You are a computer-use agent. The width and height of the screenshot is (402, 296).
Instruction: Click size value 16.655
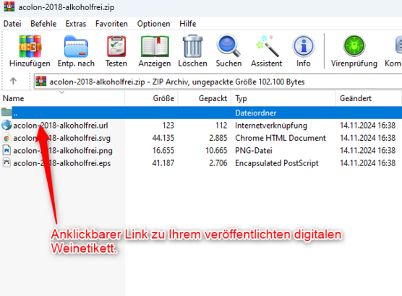click(x=163, y=151)
